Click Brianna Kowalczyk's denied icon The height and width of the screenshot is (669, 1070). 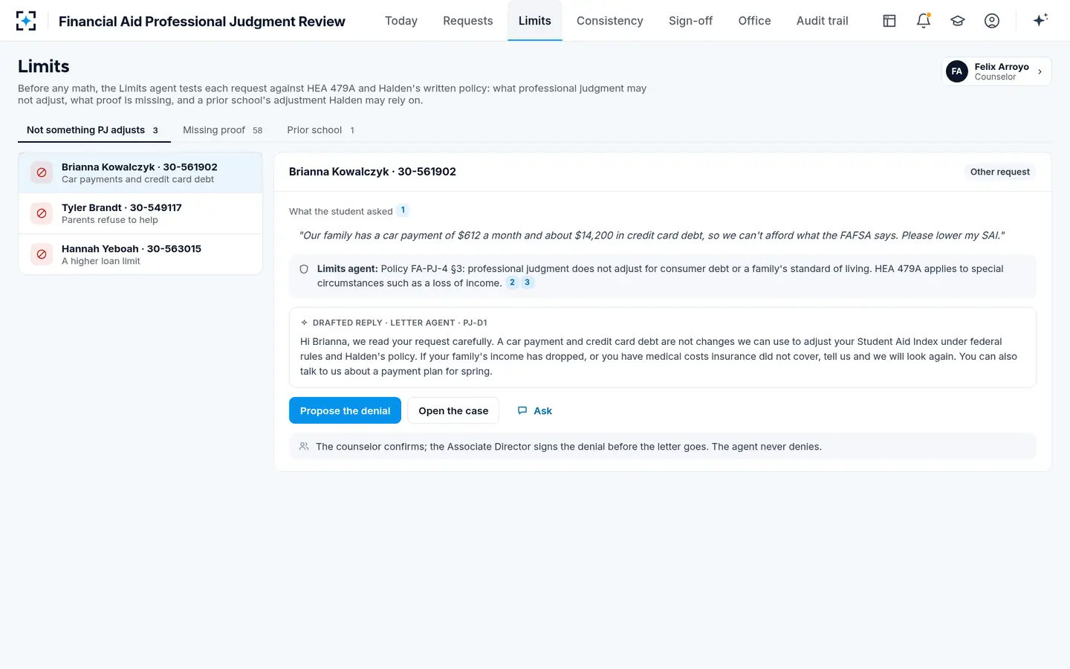coord(42,172)
